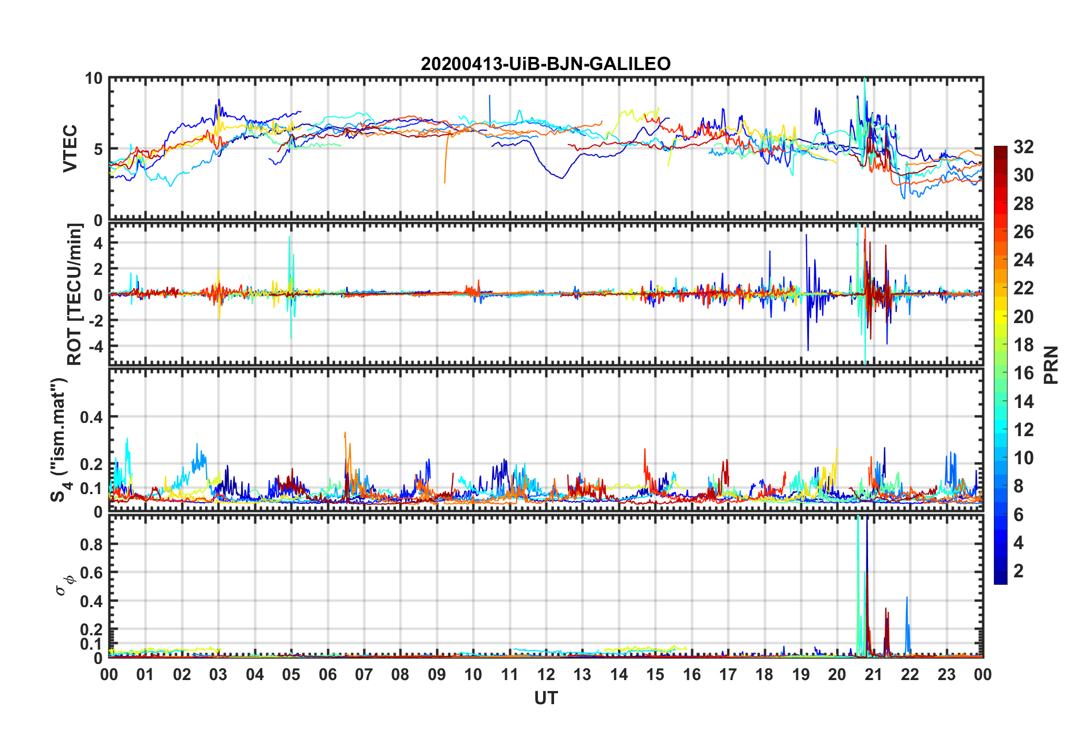
Task: Click x-axis tick label 12
Action: [x=546, y=674]
